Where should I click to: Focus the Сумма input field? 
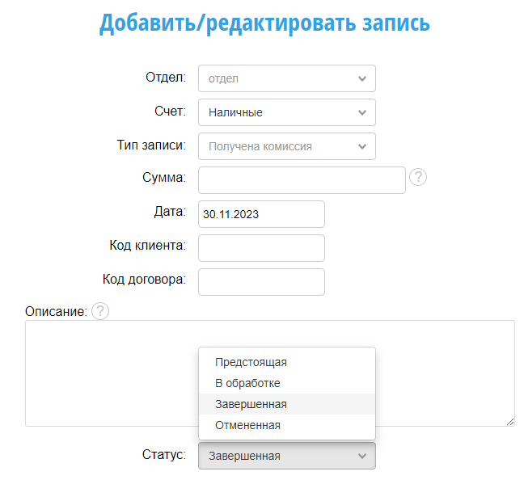(x=301, y=180)
